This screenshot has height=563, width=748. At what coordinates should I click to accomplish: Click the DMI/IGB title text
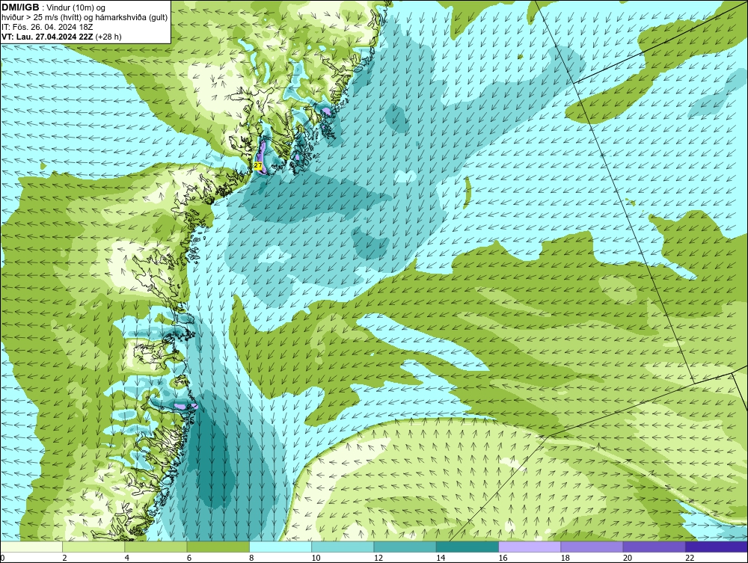20,7
